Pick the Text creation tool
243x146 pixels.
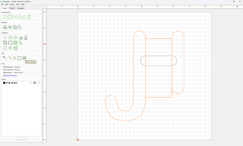pyautogui.click(x=29, y=17)
